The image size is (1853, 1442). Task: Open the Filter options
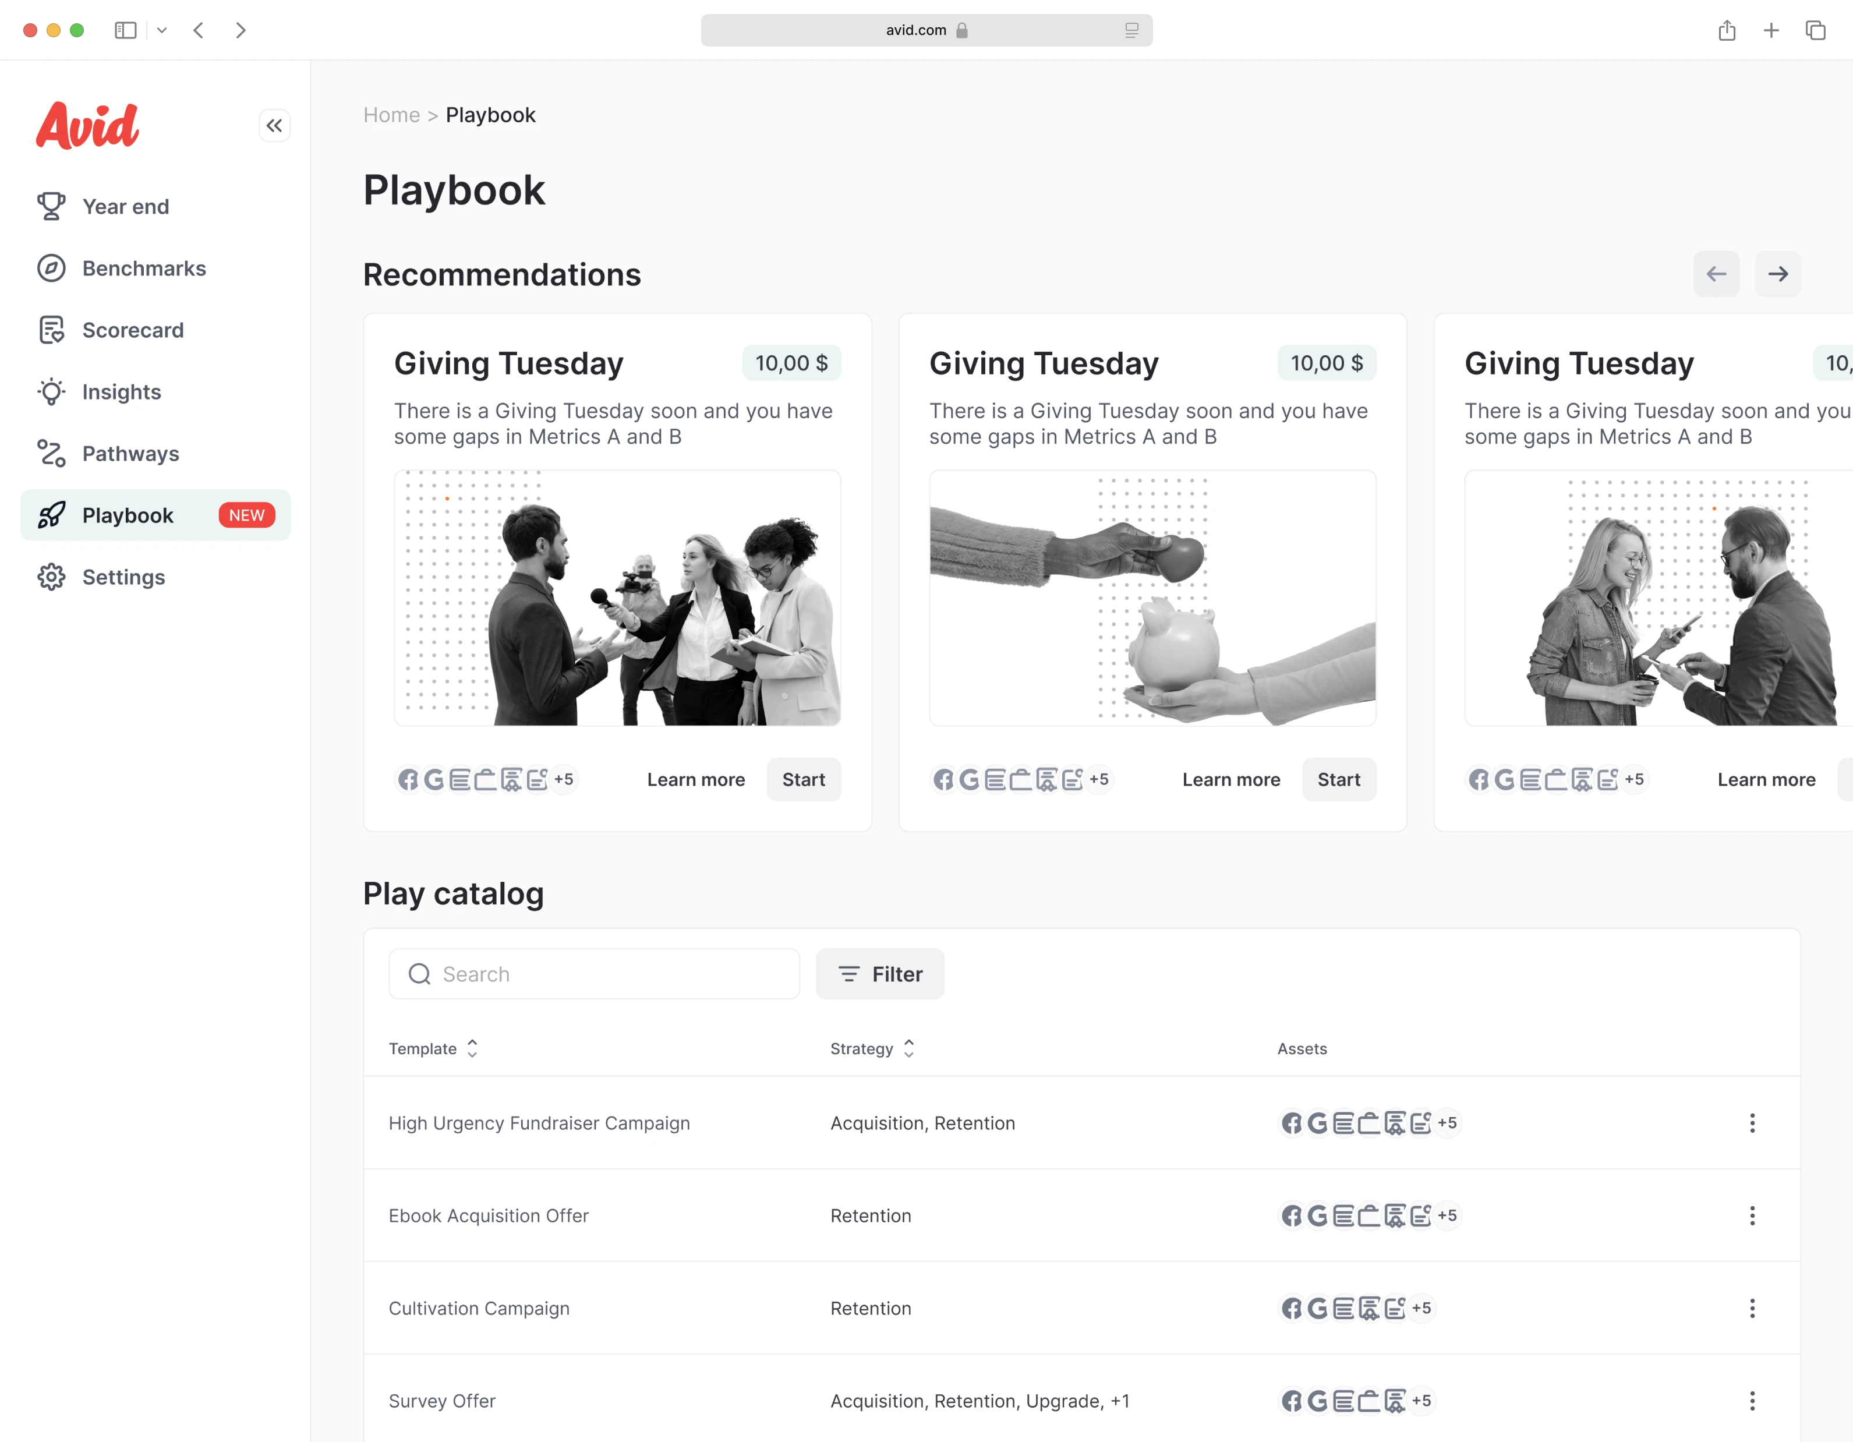[x=880, y=974]
